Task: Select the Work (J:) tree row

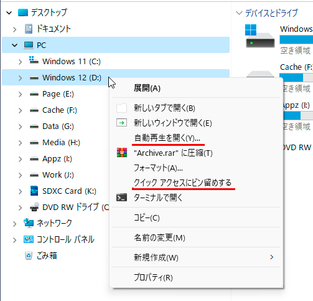Action: click(55, 175)
